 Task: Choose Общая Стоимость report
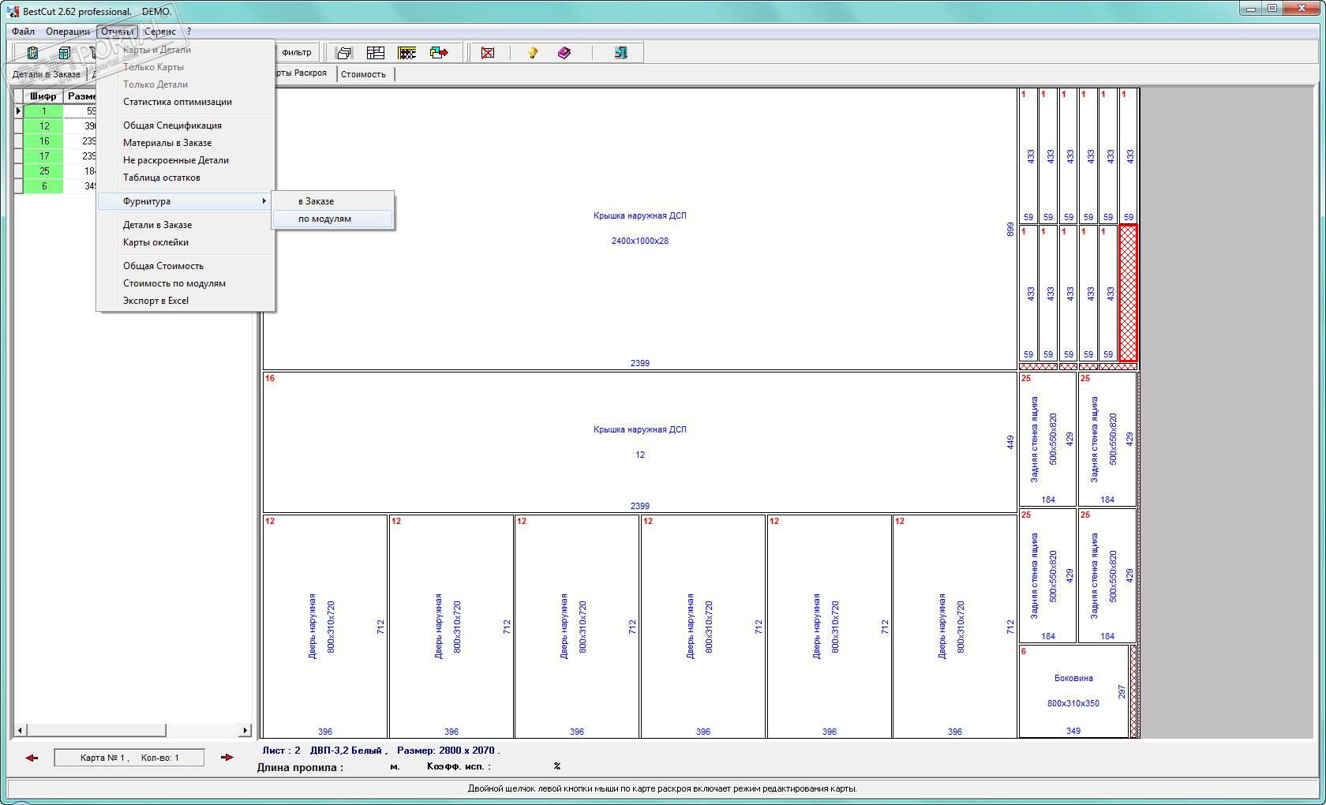pyautogui.click(x=185, y=266)
